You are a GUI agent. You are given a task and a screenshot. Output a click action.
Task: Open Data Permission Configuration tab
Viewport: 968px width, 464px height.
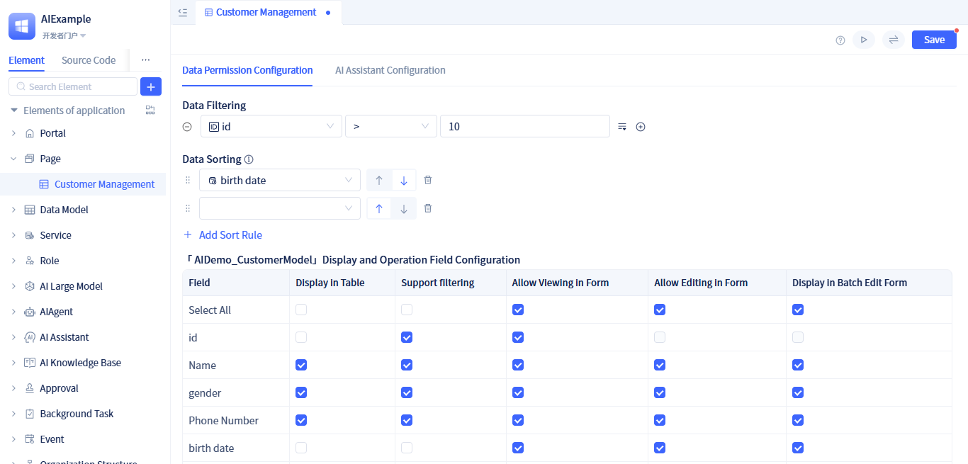(247, 70)
